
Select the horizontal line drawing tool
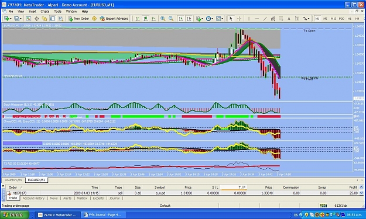click(x=257, y=19)
